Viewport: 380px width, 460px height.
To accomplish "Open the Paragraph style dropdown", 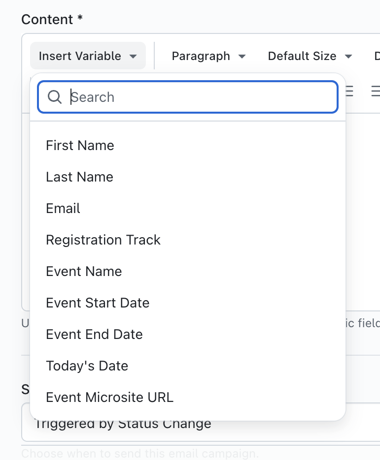I will (208, 56).
